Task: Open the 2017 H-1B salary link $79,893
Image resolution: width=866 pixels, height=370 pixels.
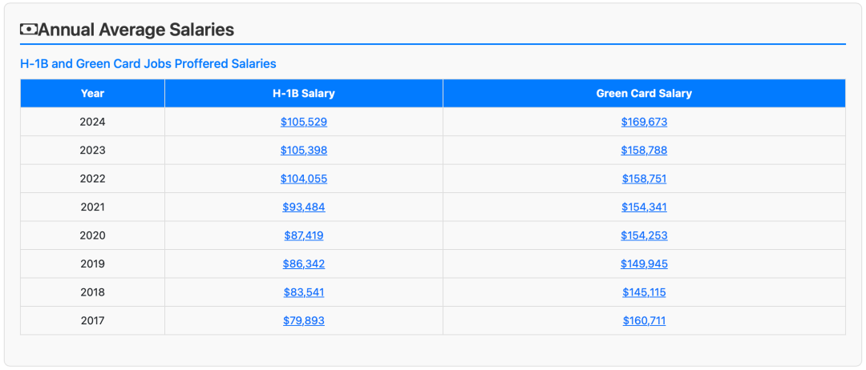Action: tap(304, 321)
